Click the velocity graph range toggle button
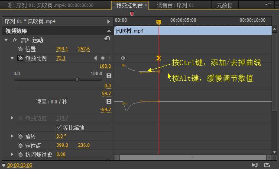This screenshot has height=169, width=279. (x=109, y=101)
